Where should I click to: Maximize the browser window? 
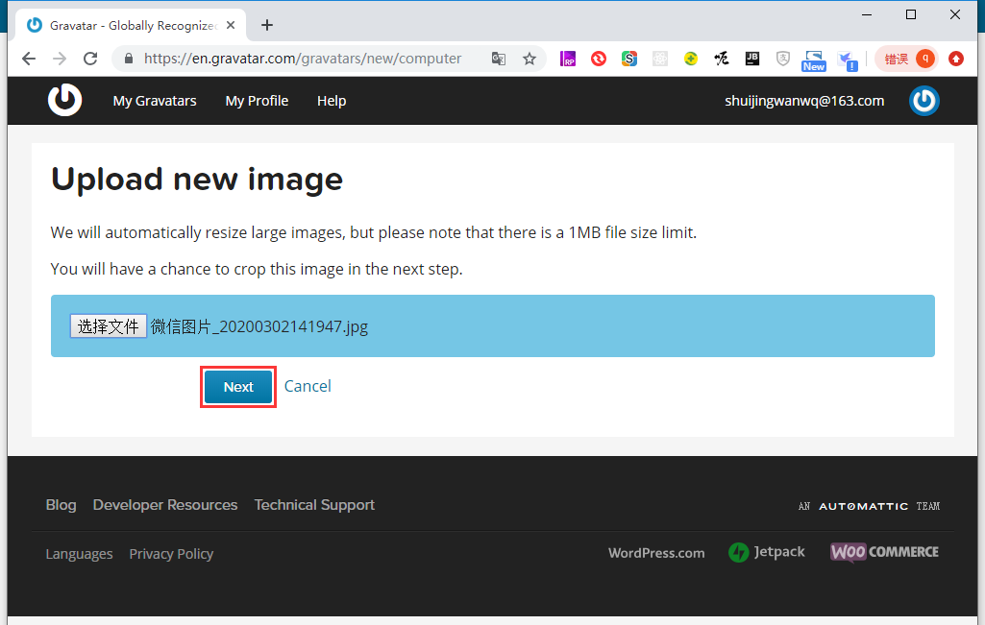point(911,14)
